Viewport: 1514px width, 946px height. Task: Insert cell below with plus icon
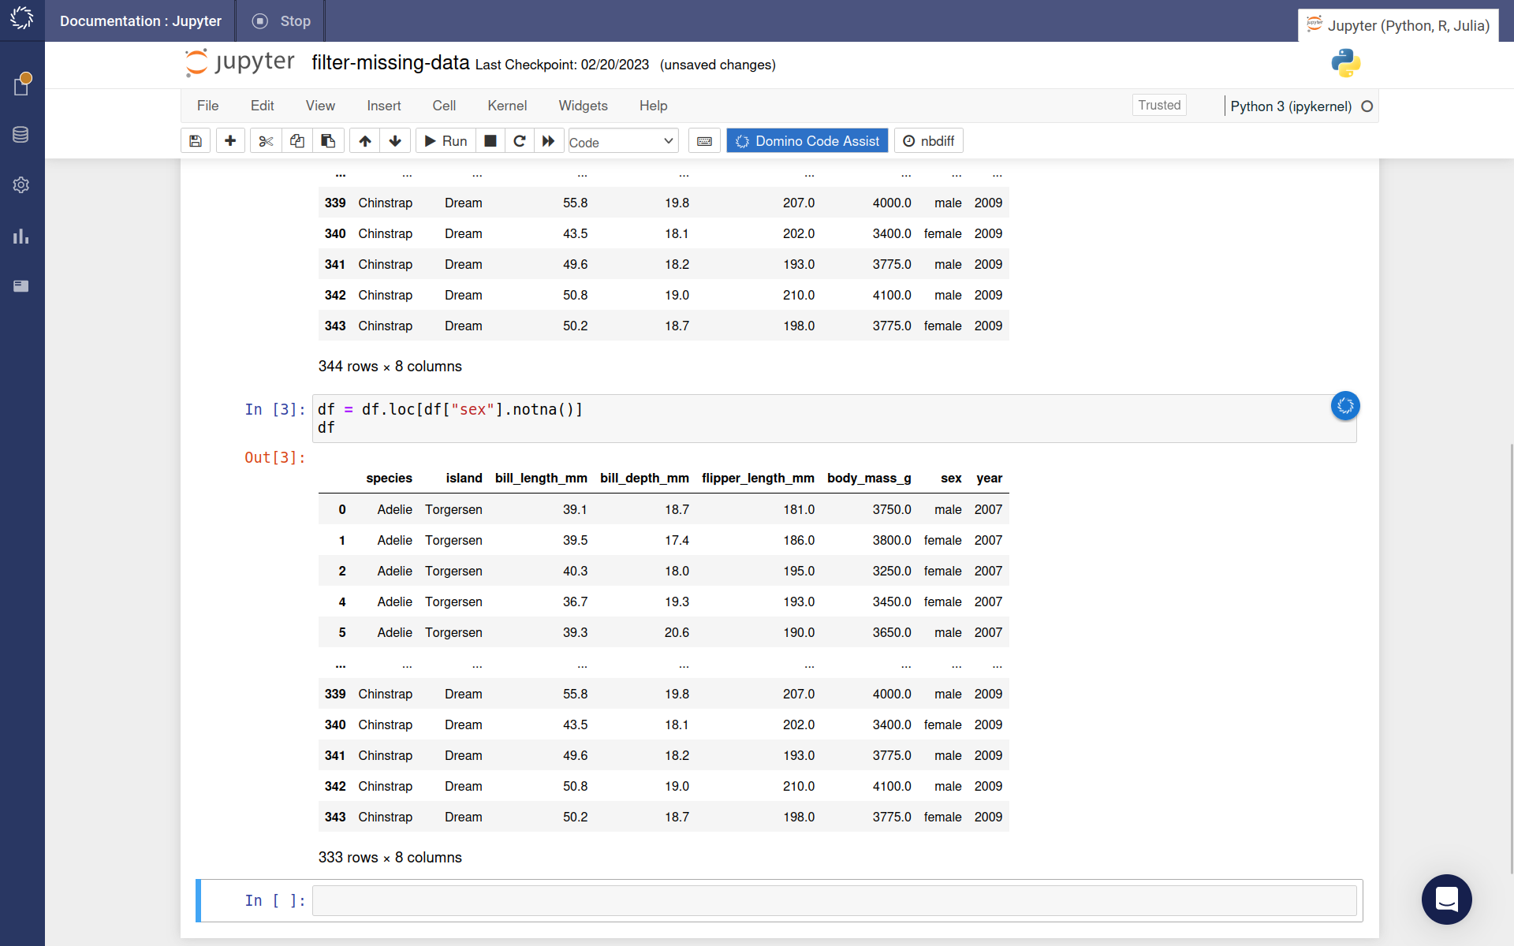click(x=230, y=141)
